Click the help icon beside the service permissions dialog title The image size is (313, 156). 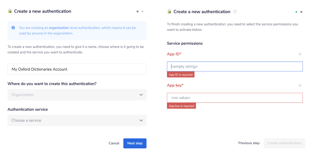[235, 12]
